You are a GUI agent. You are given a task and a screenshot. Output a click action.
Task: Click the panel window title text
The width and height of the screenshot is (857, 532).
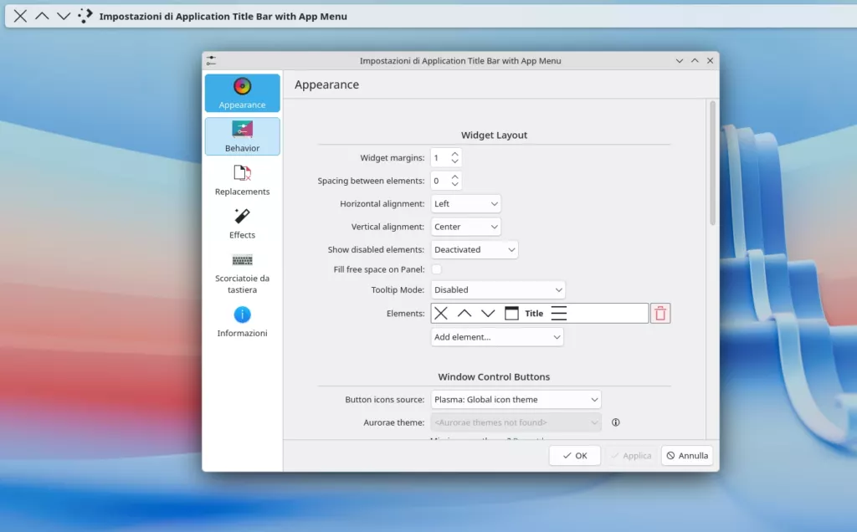(x=223, y=17)
